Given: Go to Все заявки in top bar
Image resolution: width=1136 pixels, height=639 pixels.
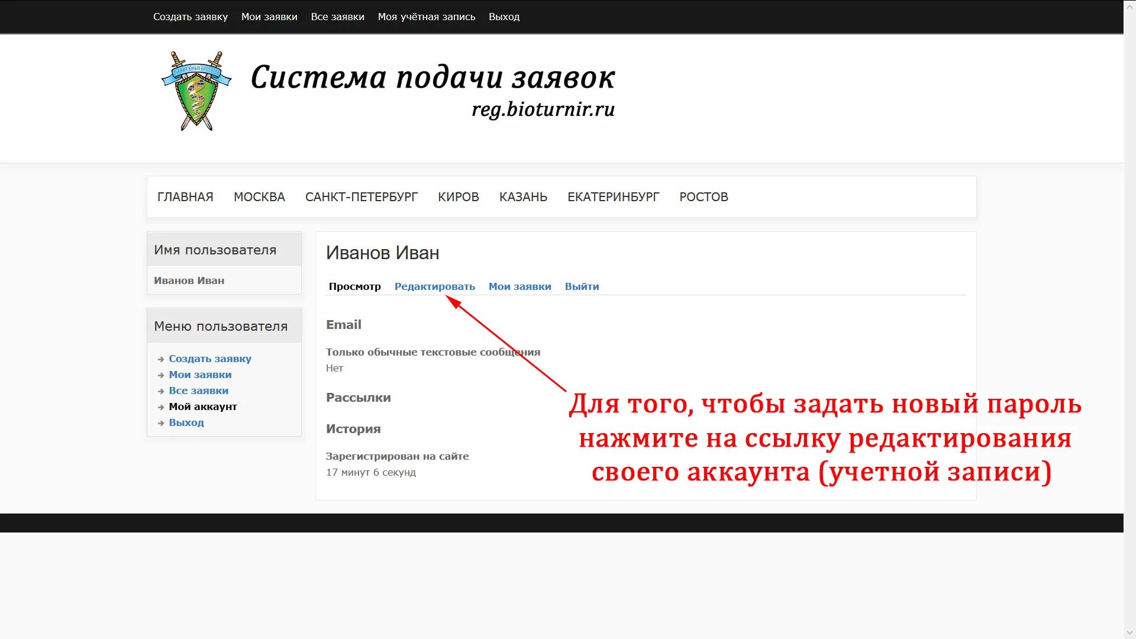Looking at the screenshot, I should pos(337,17).
